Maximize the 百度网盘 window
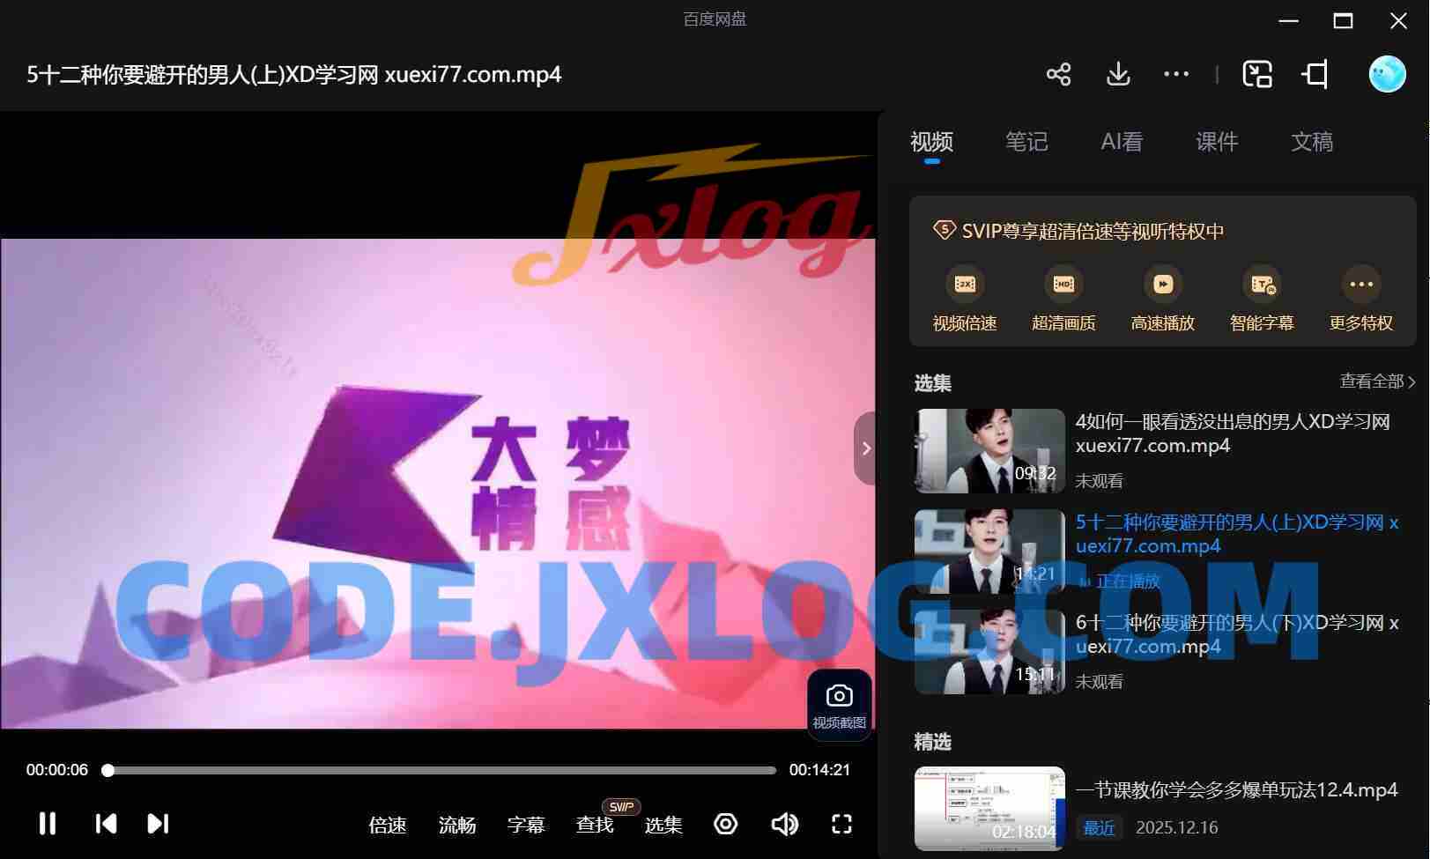 (x=1344, y=20)
